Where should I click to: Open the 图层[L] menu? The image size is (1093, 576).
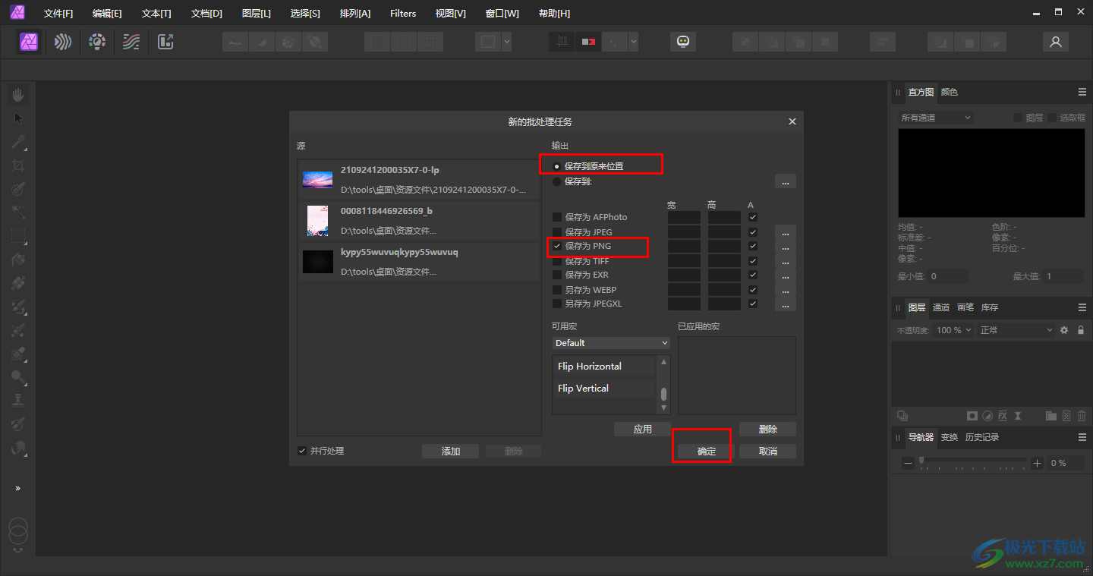(256, 14)
